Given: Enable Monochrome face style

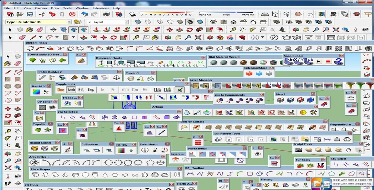Looking at the screenshot, I should pyautogui.click(x=200, y=22).
